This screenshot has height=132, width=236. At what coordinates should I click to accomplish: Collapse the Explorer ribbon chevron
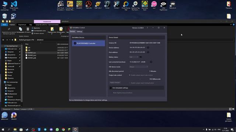[231, 25]
